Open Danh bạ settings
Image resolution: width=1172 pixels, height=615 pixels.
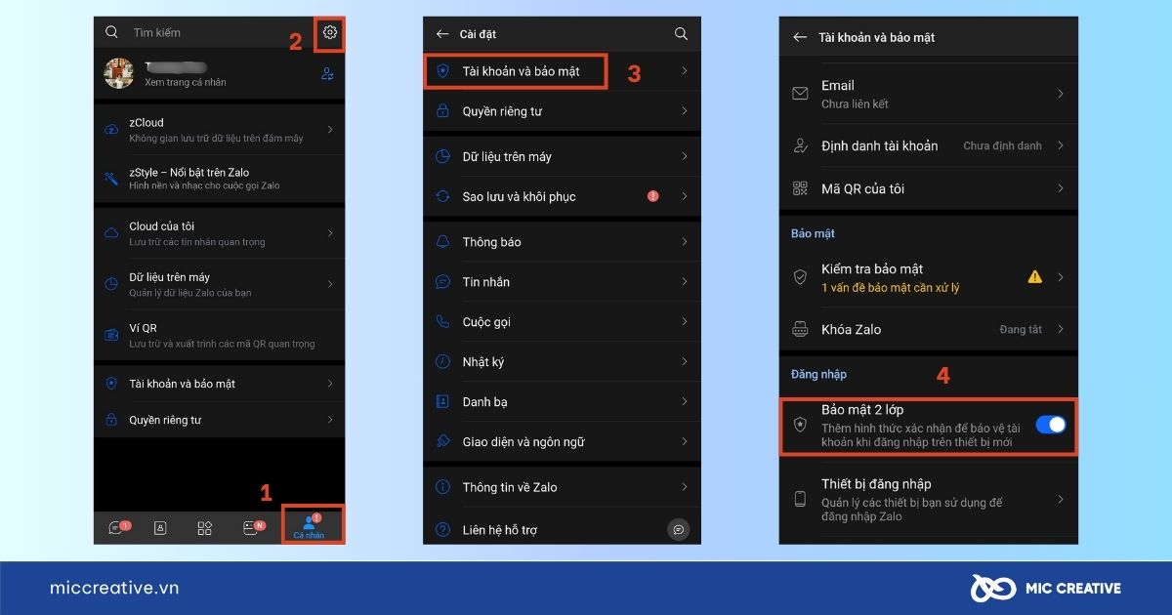(x=563, y=402)
